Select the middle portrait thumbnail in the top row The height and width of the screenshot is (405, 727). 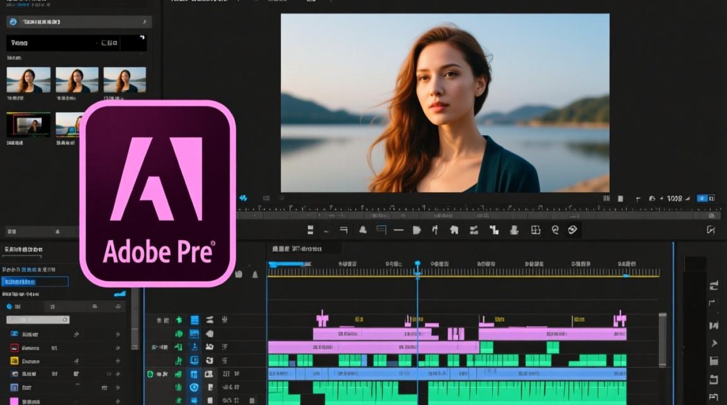click(77, 80)
